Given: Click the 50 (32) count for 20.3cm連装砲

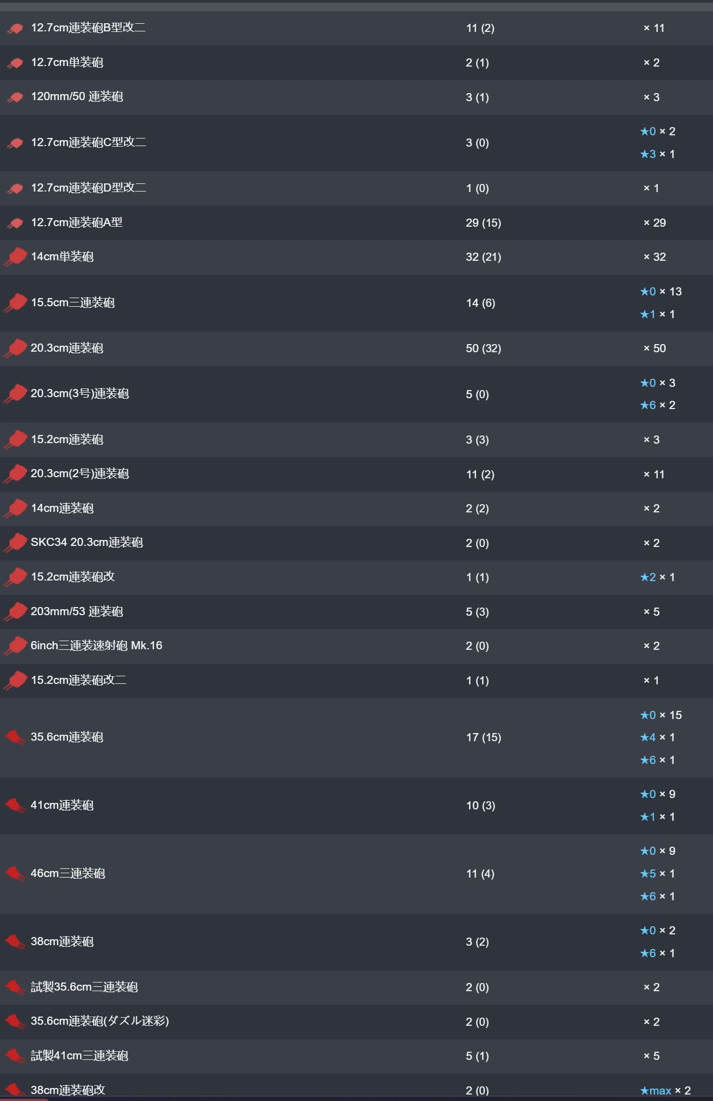Looking at the screenshot, I should pyautogui.click(x=483, y=348).
